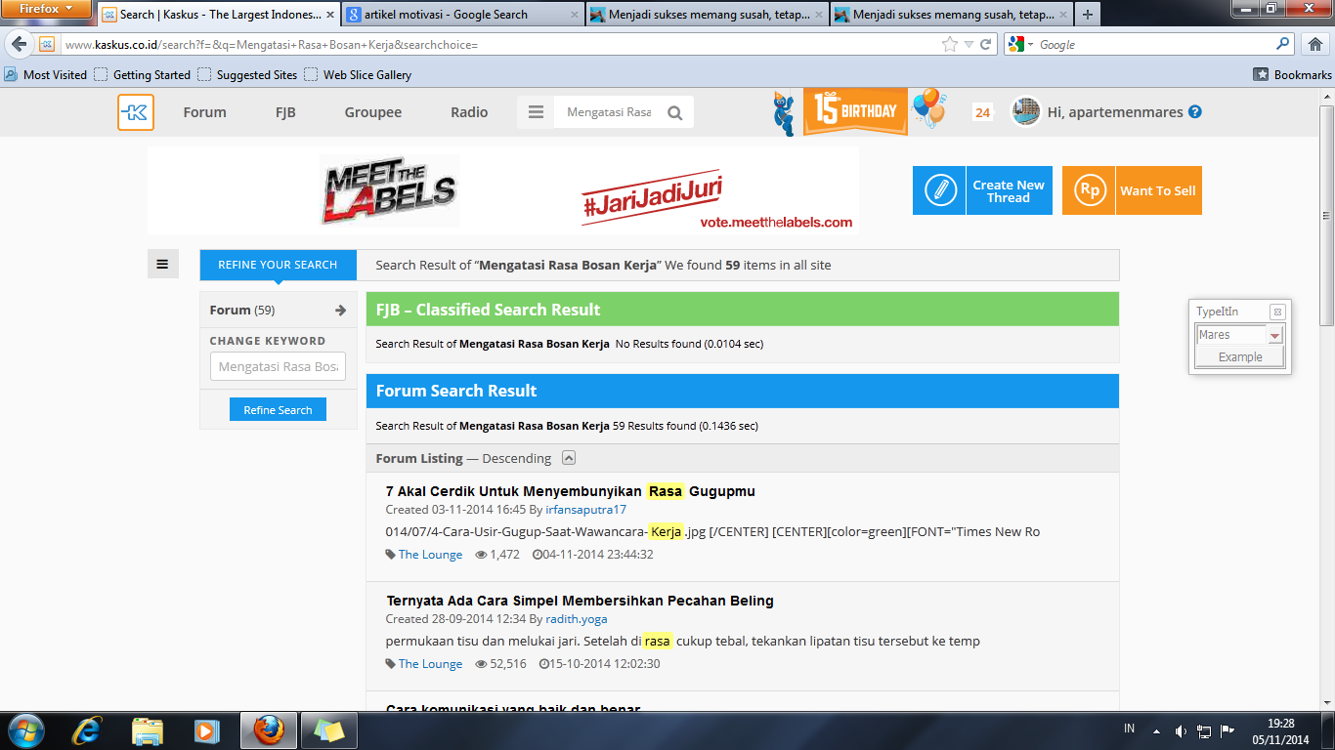Open the address bar history dropdown arrow
This screenshot has height=750, width=1335.
pyautogui.click(x=969, y=44)
